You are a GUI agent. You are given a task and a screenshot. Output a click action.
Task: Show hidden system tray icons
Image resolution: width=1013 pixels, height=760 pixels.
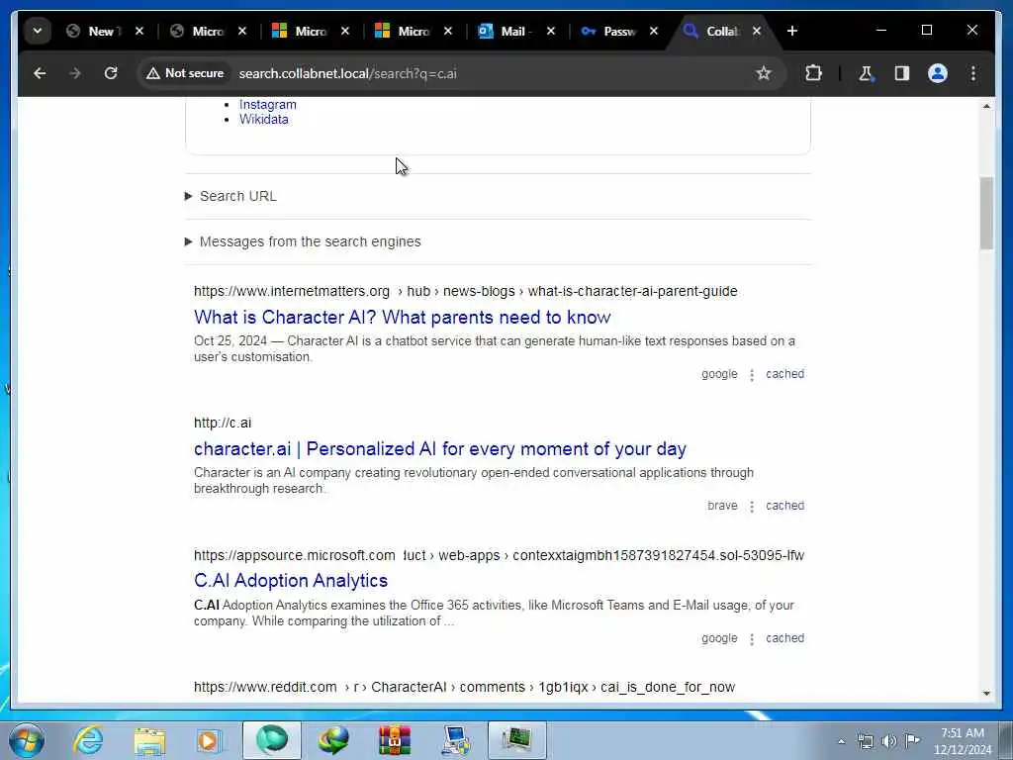pos(841,741)
